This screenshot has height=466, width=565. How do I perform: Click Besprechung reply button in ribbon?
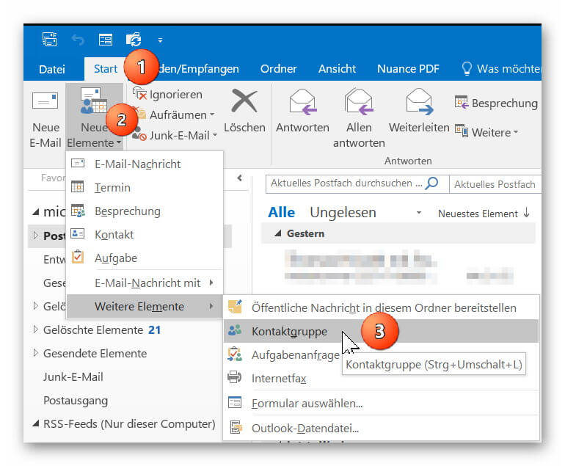(496, 103)
